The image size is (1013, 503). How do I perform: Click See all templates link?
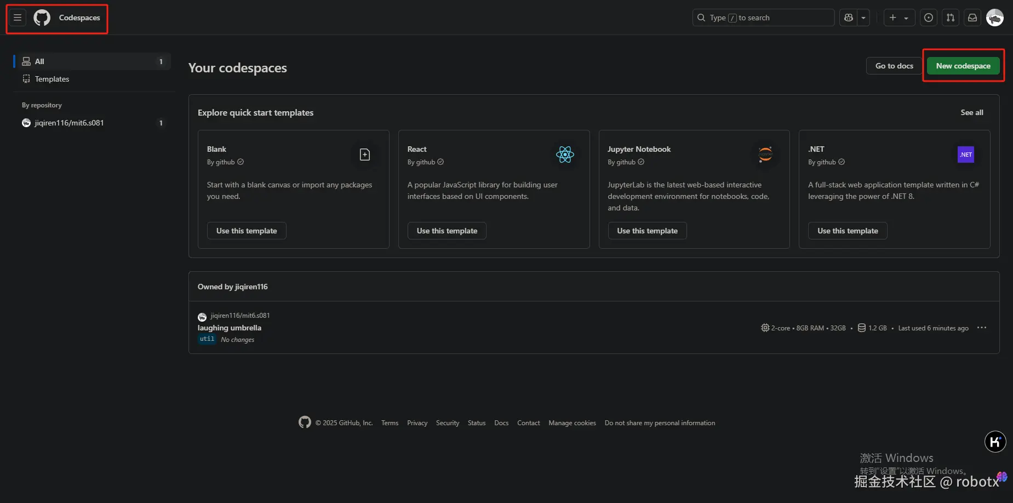point(972,112)
